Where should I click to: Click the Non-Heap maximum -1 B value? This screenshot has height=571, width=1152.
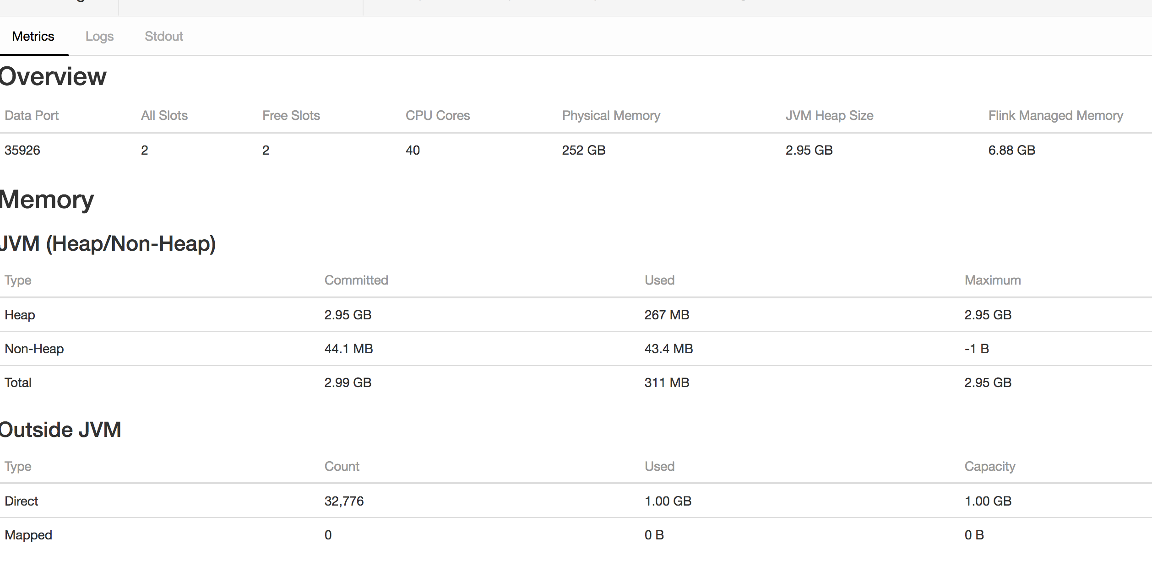[x=977, y=349]
